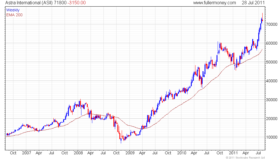Image resolution: width=280 pixels, height=160 pixels.
Task: Click the 2011 year axis marker
Action: pos(233,153)
